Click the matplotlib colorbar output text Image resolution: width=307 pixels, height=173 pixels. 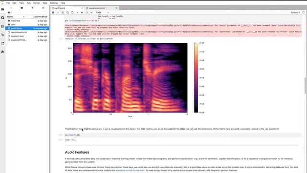coord(89,39)
